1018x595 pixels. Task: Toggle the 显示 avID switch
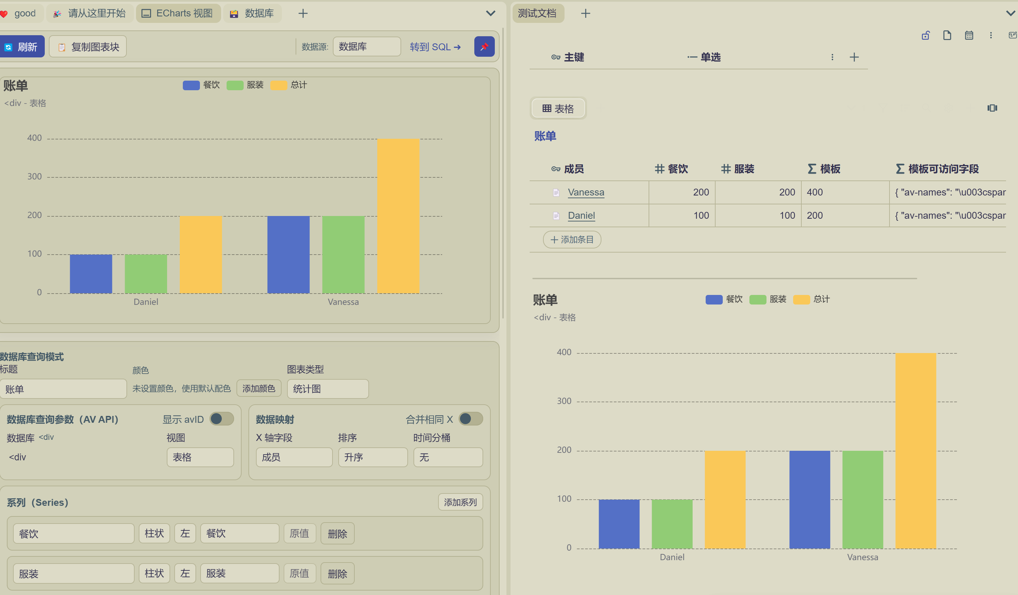pos(222,419)
